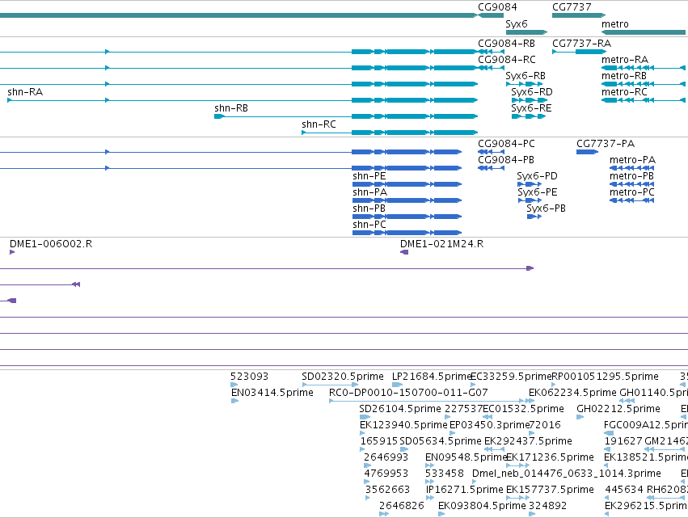The image size is (688, 518).
Task: Select EST 533458
Action: 429,482
